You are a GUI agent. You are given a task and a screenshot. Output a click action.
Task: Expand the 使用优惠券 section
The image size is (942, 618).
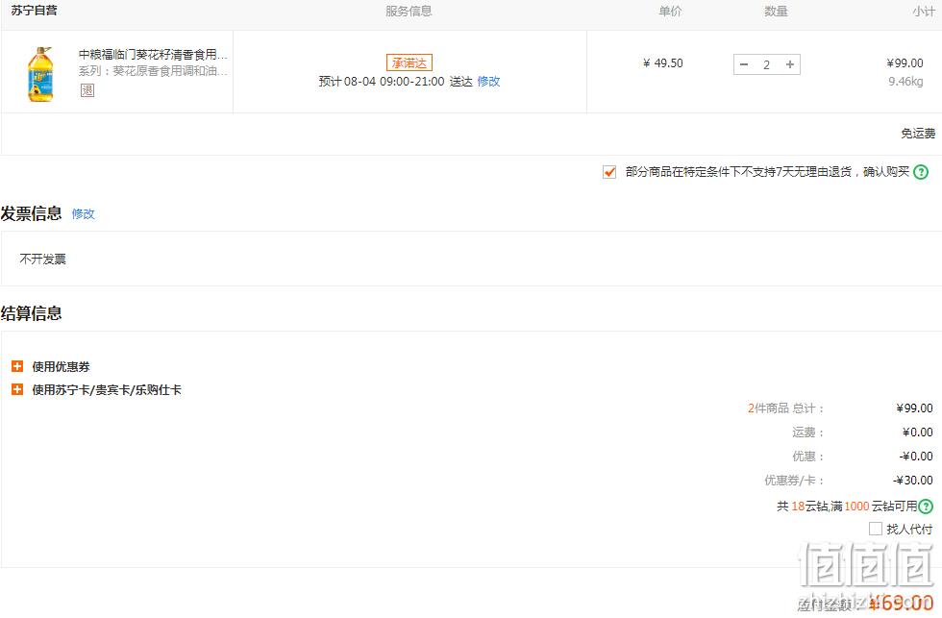point(17,366)
